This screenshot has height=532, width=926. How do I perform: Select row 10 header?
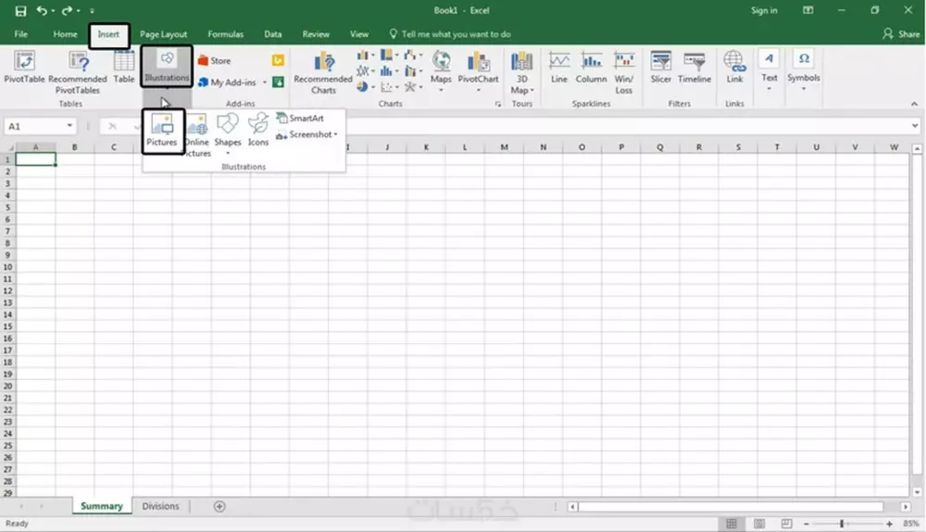tap(7, 267)
